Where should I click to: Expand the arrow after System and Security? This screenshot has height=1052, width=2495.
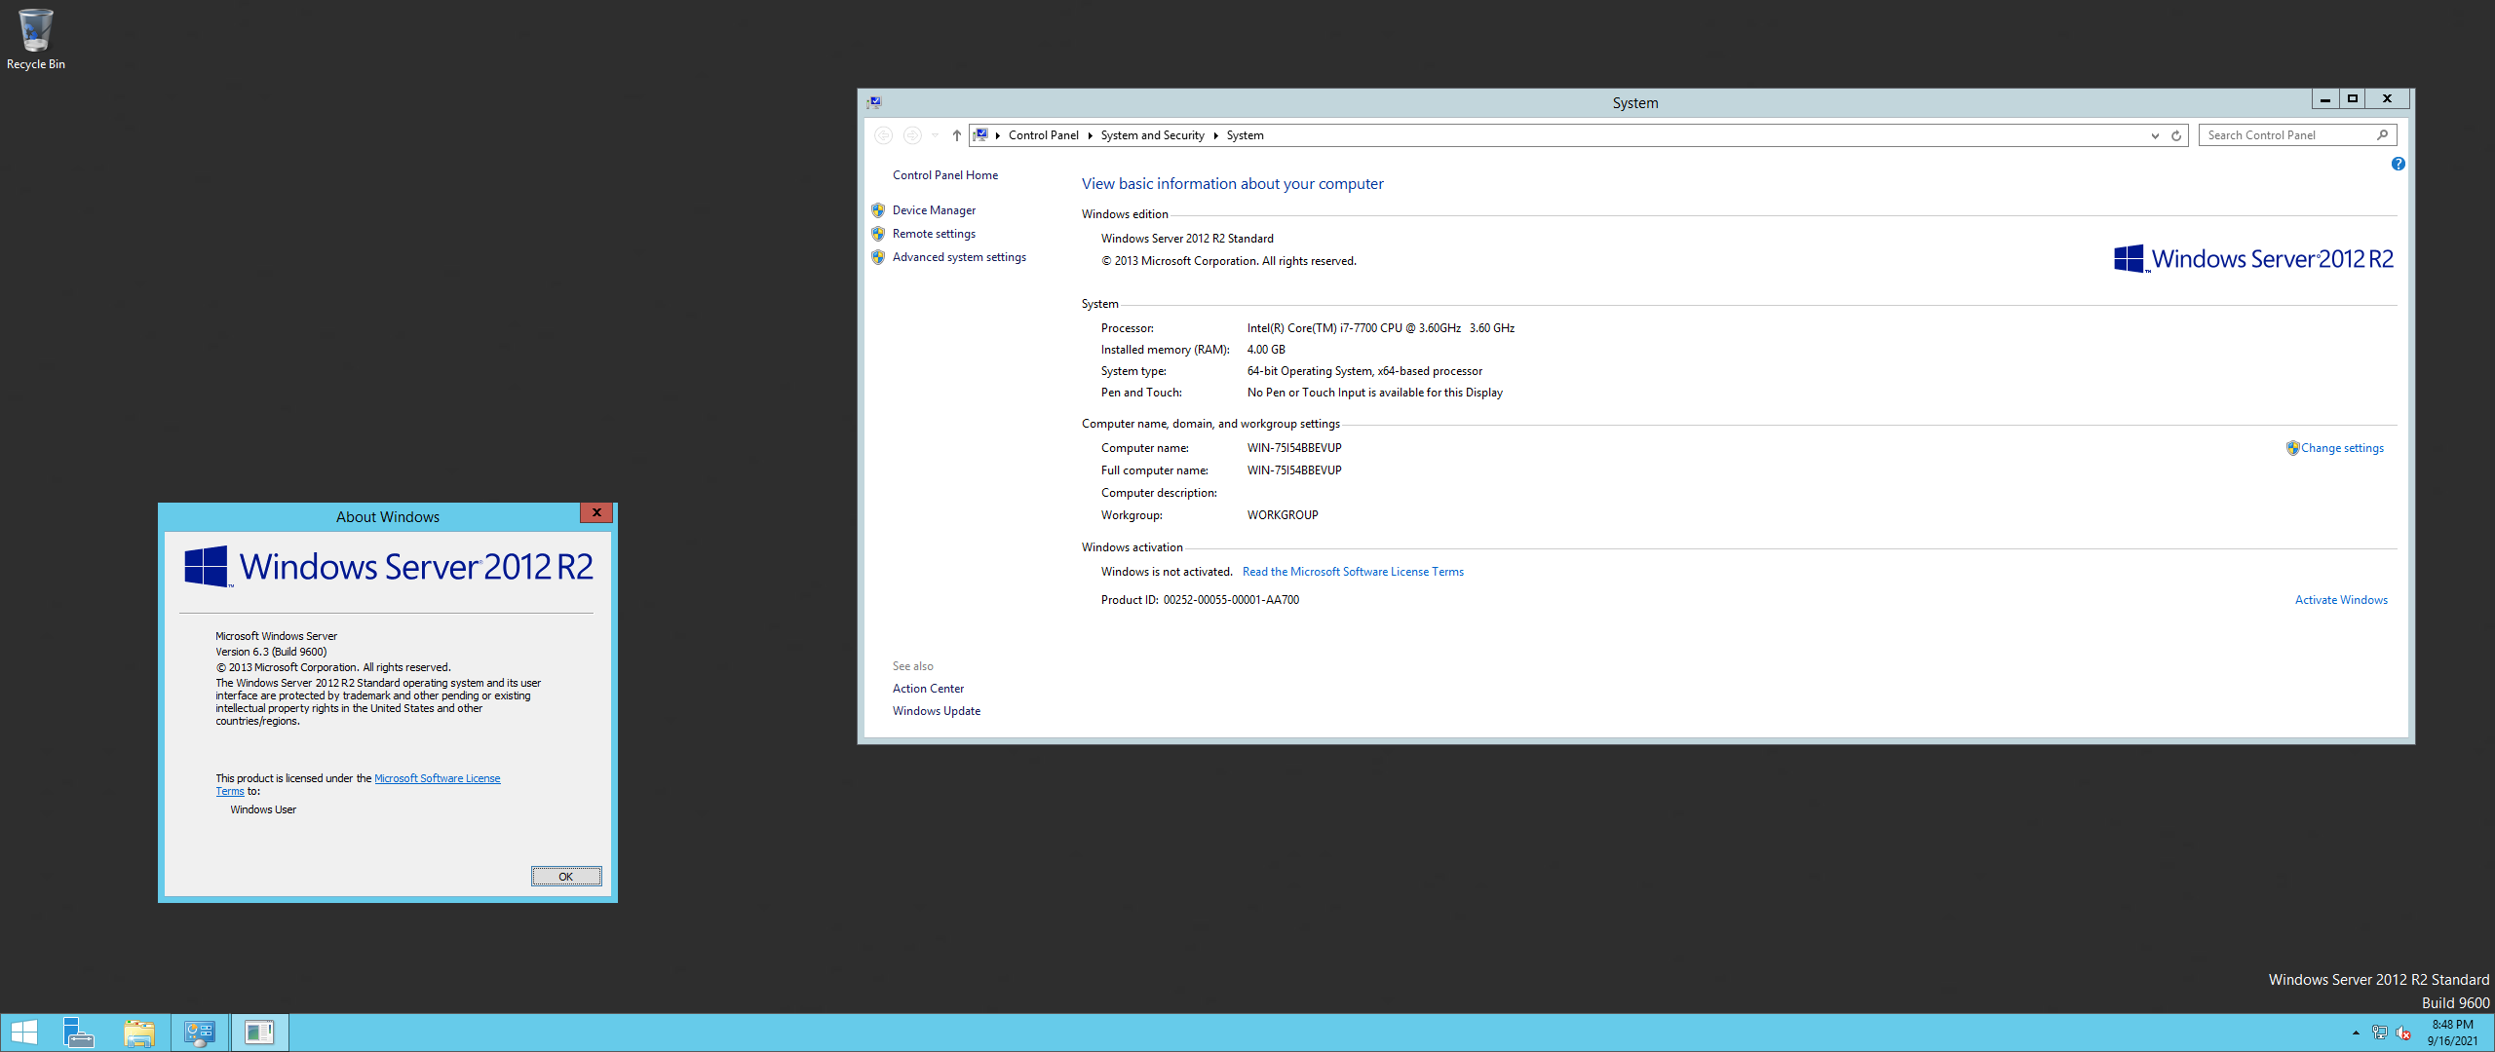1215,135
